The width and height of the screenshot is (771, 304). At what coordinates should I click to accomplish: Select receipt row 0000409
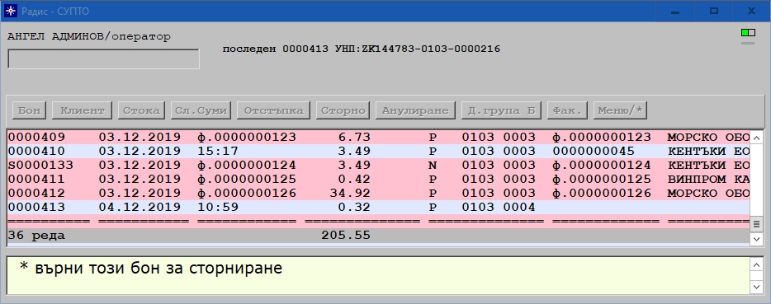pos(378,137)
